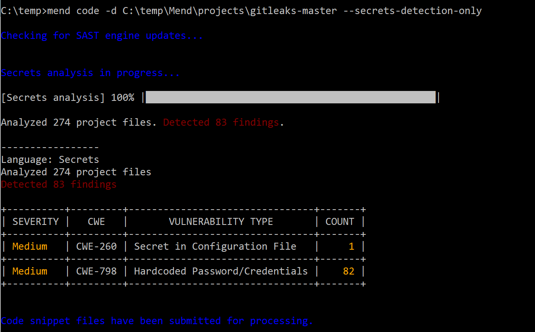Click the CWE column header
This screenshot has width=535, height=332.
pos(96,222)
